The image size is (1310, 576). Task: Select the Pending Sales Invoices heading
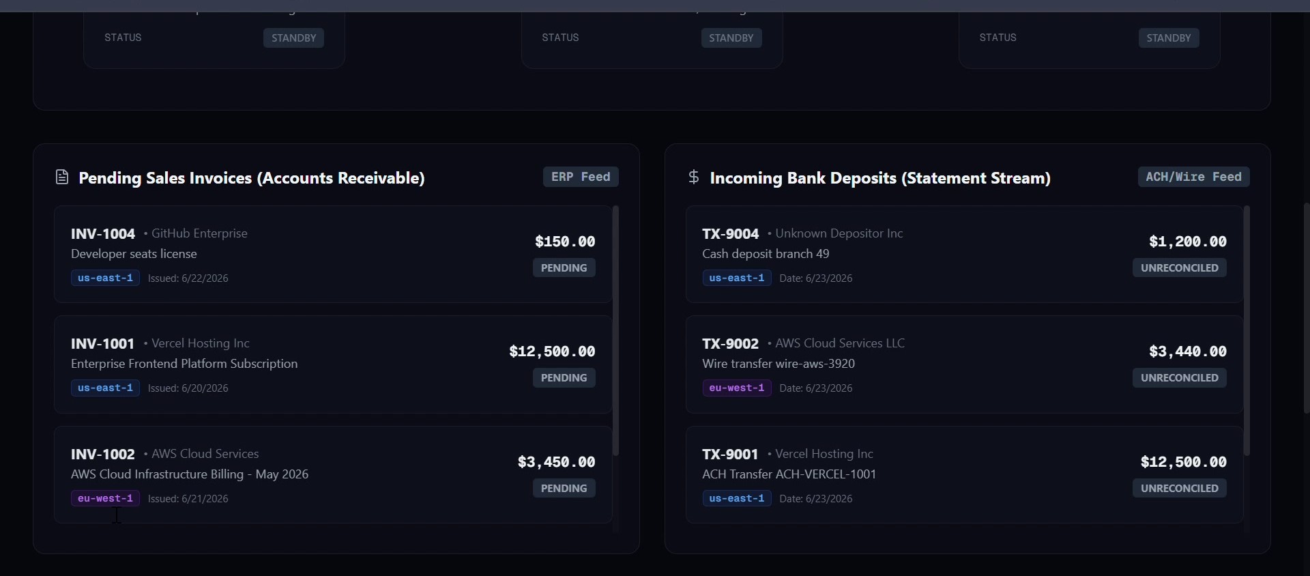click(252, 178)
